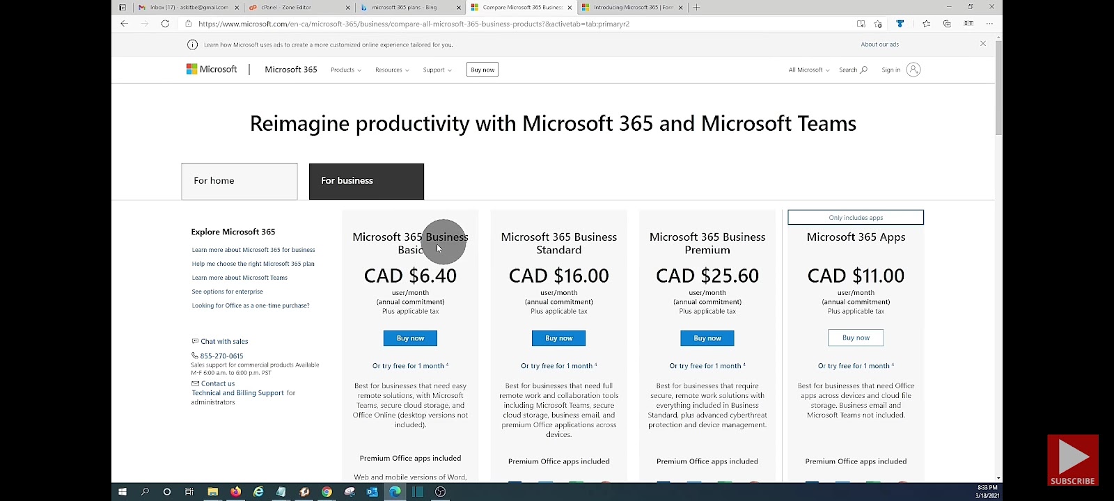Close the ads information banner
This screenshot has height=501, width=1114.
click(x=983, y=44)
